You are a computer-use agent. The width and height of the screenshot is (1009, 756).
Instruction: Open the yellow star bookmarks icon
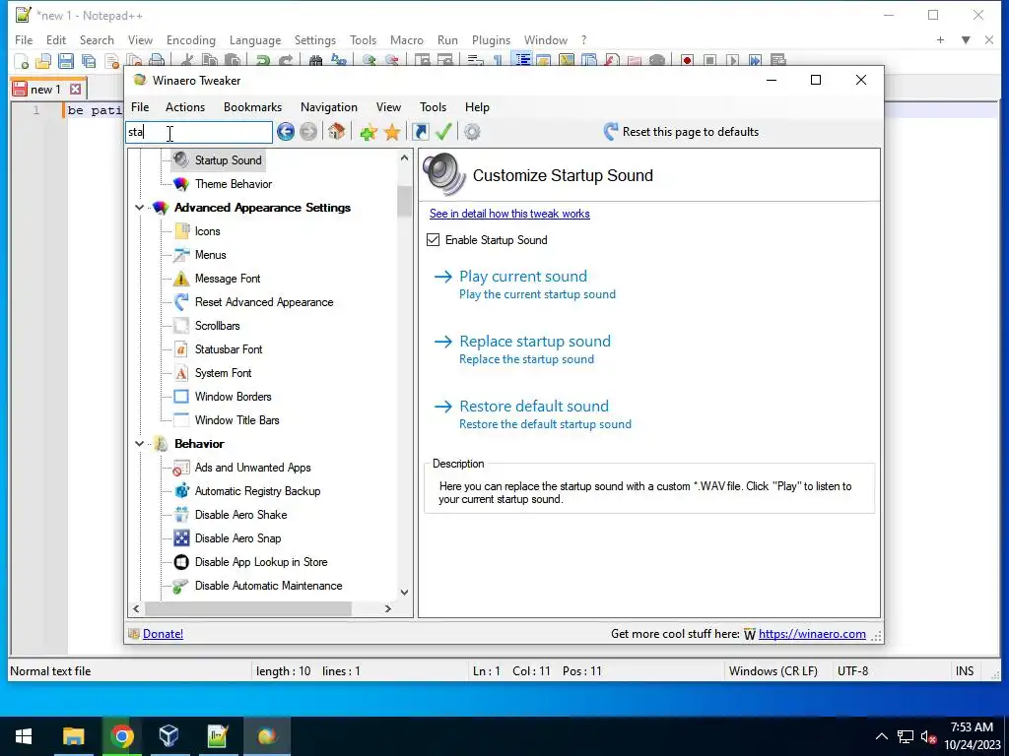pyautogui.click(x=392, y=133)
